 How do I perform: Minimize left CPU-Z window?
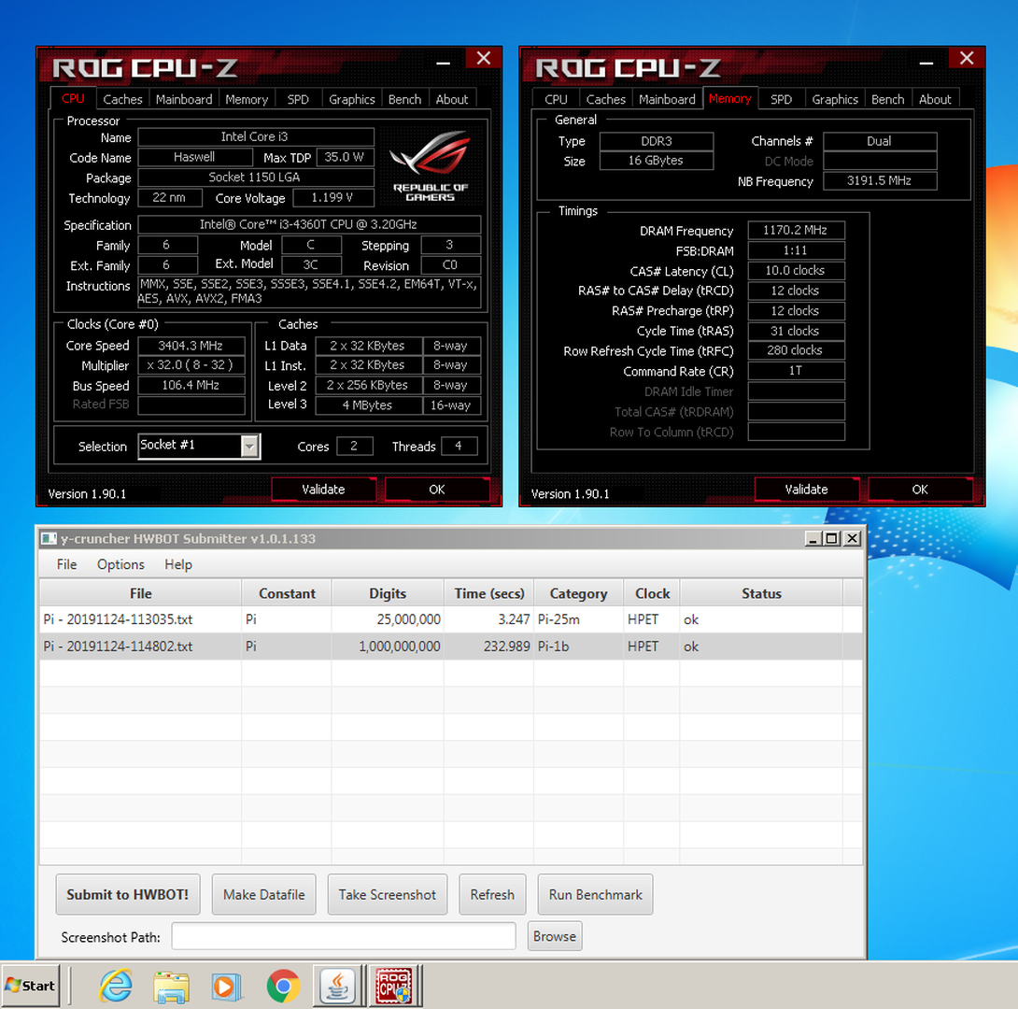[444, 63]
